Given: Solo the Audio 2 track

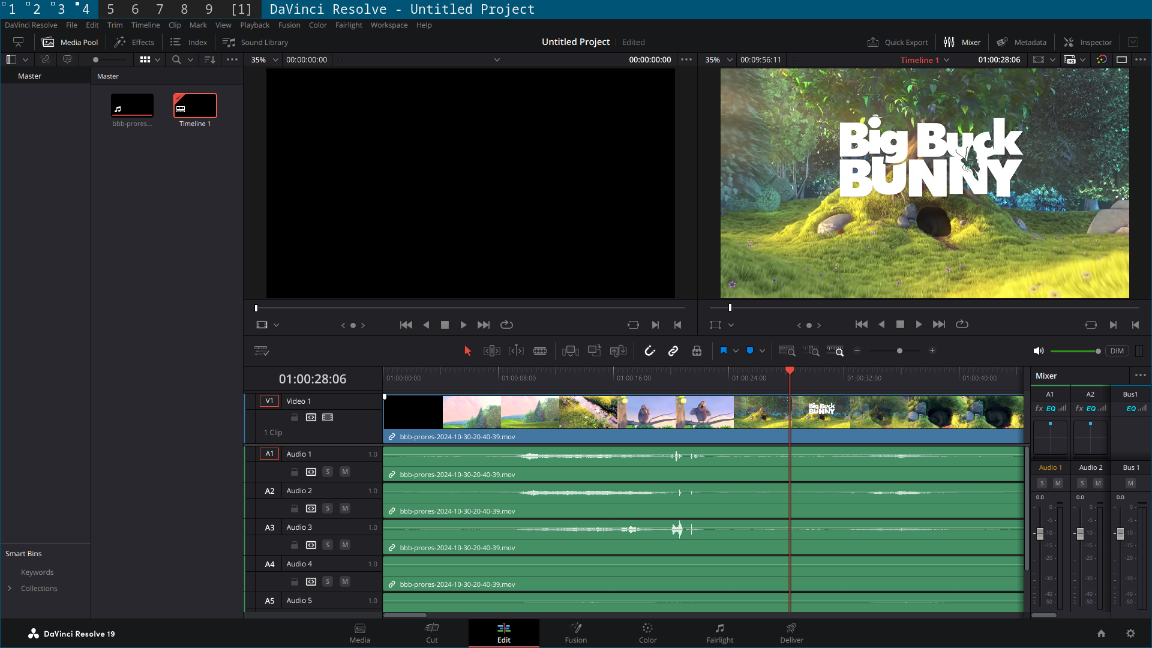Looking at the screenshot, I should point(328,508).
